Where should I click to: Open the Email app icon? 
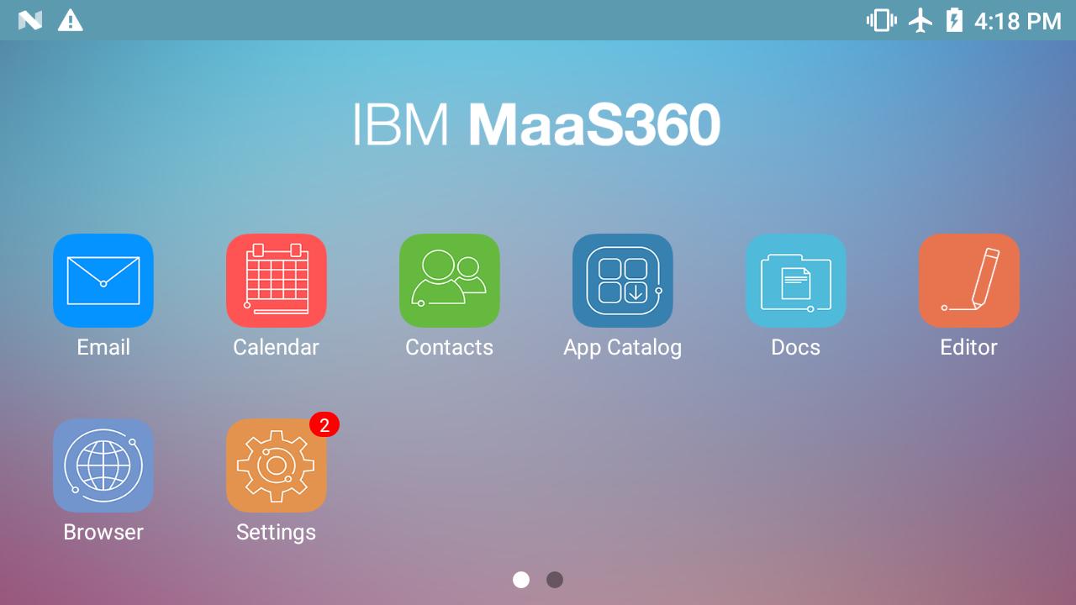[103, 281]
